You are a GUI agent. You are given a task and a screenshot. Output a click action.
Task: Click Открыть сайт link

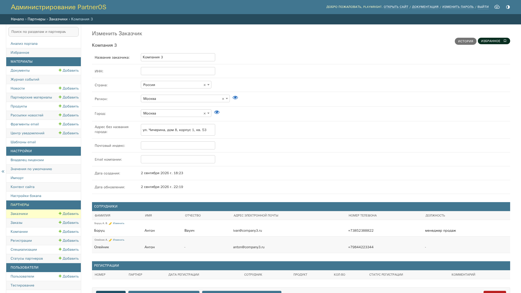coord(396,7)
